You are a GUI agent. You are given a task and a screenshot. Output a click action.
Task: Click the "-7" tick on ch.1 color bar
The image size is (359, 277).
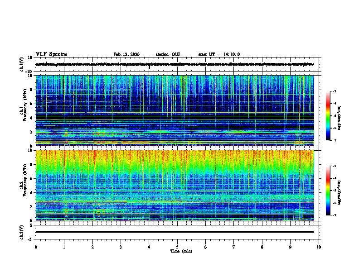[335, 140]
